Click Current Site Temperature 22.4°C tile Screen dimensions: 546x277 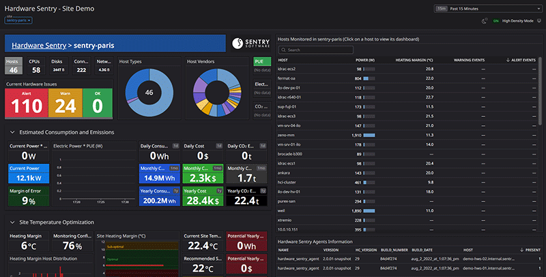(203, 241)
